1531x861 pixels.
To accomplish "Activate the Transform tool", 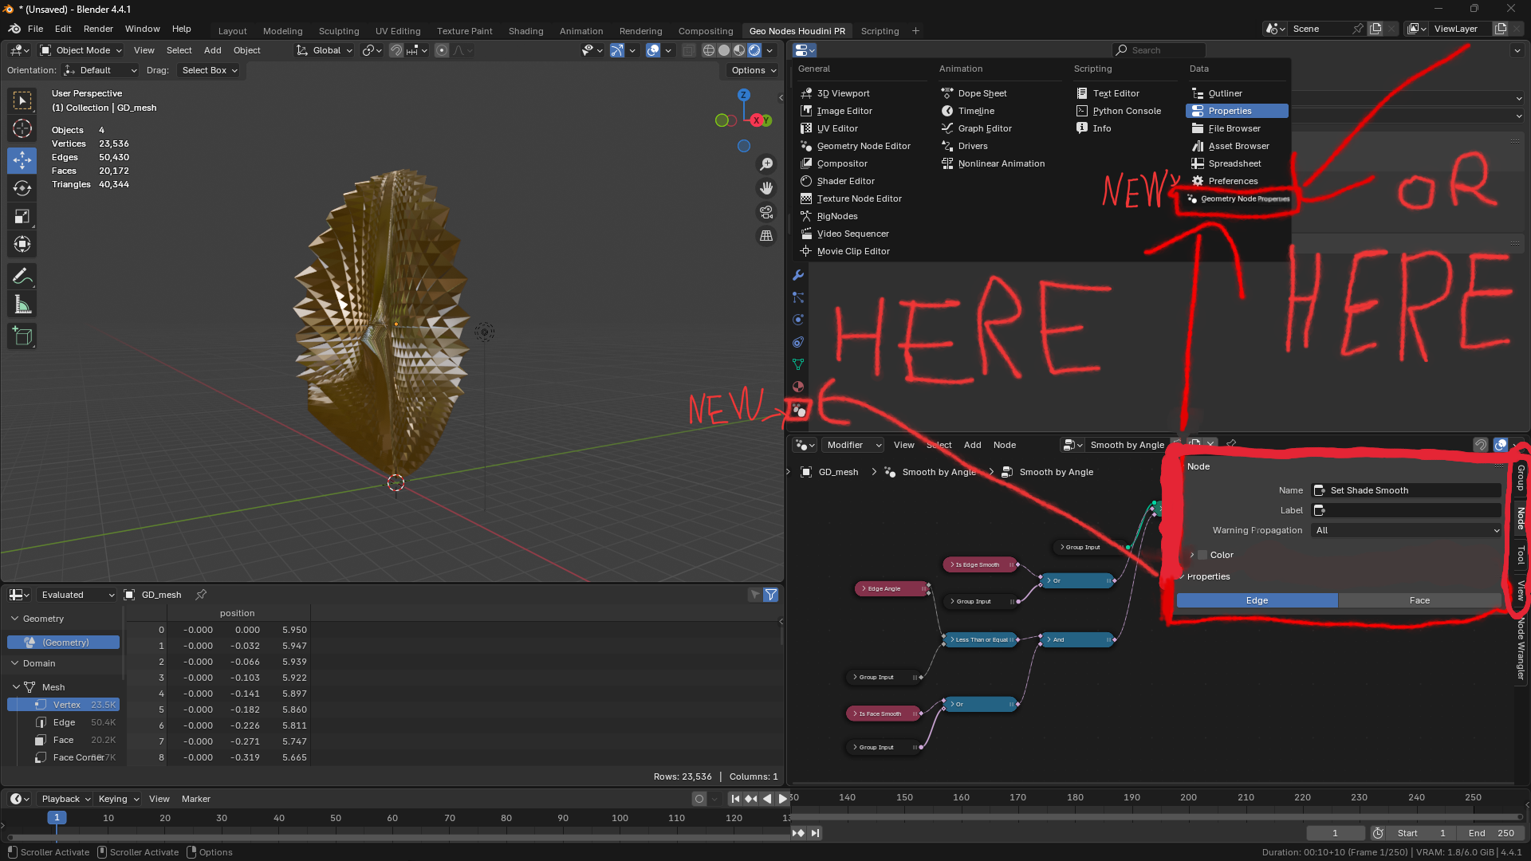I will tap(22, 244).
